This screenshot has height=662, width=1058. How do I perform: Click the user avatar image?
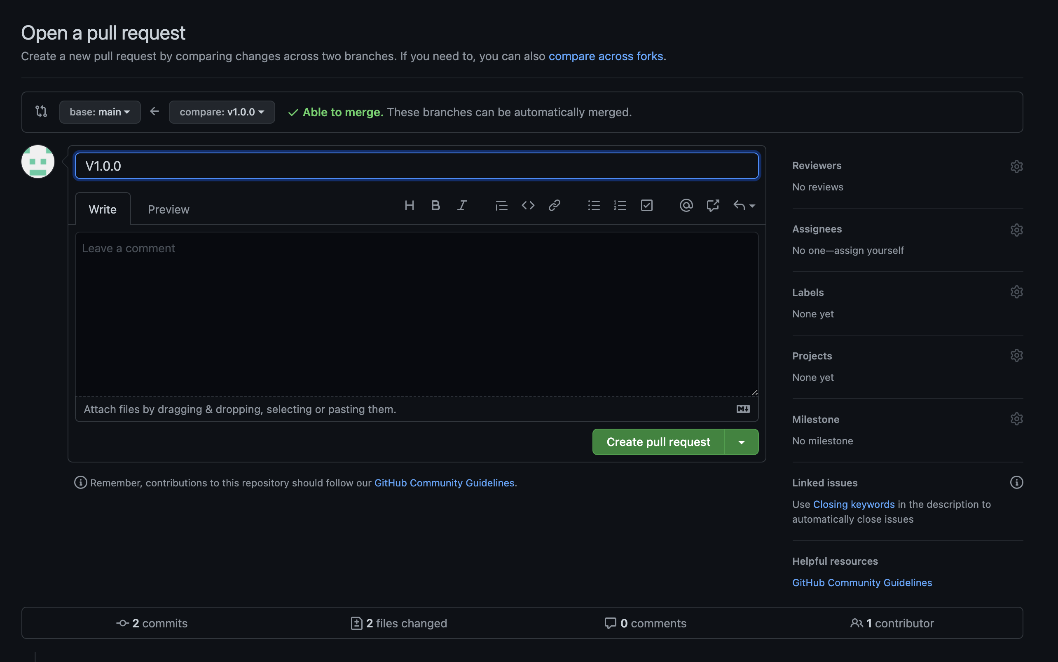point(38,162)
